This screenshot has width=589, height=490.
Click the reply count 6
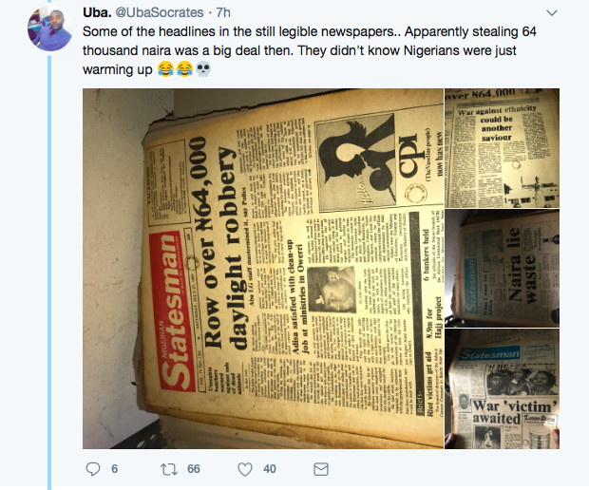(115, 469)
